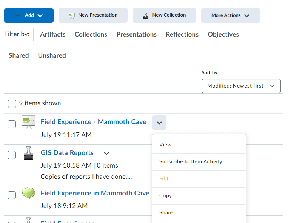Choose Subscribe to Item Activity from the menu
The image size is (288, 223).
191,161
